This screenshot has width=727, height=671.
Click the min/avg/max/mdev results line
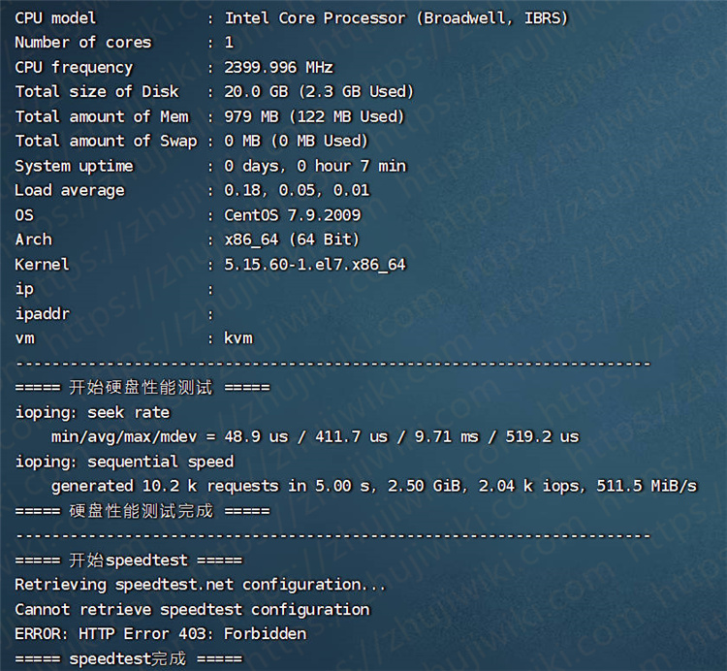coord(315,436)
